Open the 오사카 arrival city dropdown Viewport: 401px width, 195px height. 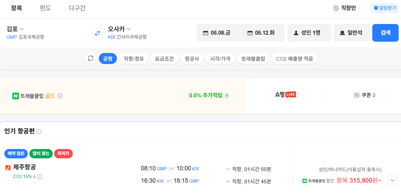point(119,29)
